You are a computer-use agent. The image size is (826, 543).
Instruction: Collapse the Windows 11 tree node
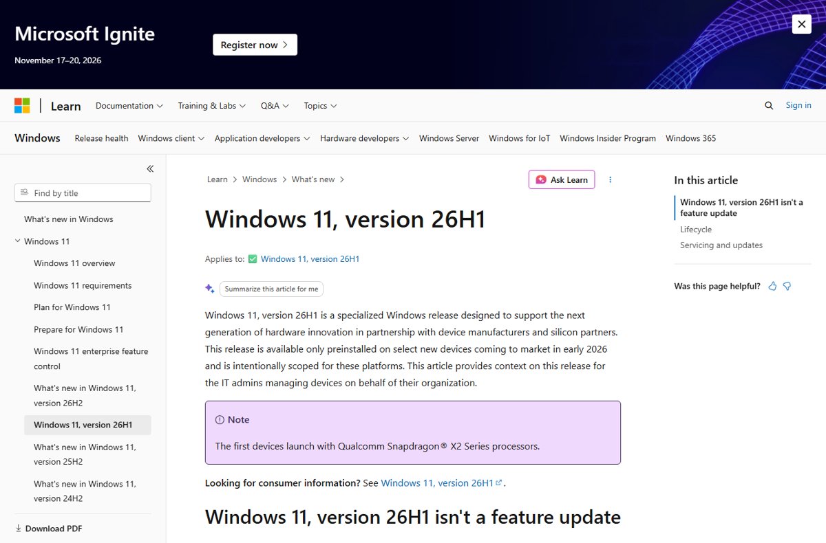pyautogui.click(x=18, y=241)
